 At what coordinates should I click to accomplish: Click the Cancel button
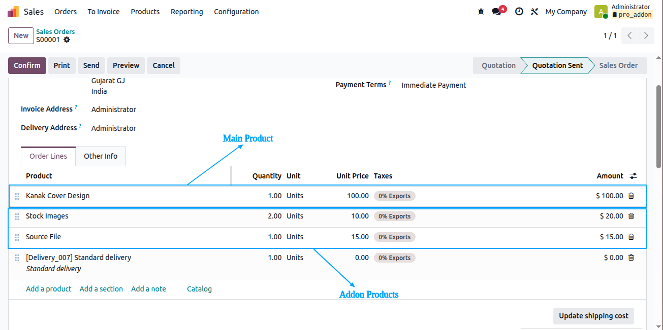coord(164,65)
